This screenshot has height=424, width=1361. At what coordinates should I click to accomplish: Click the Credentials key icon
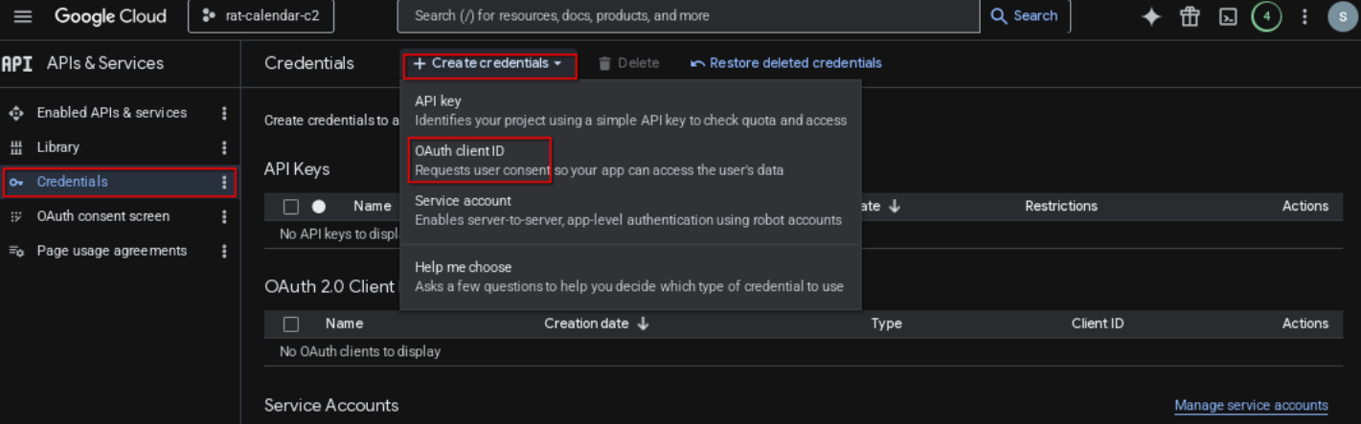pos(16,182)
